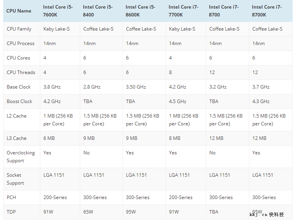This screenshot has height=221, width=295.
Task: Click the CPU Threads row label
Action: tap(21, 72)
